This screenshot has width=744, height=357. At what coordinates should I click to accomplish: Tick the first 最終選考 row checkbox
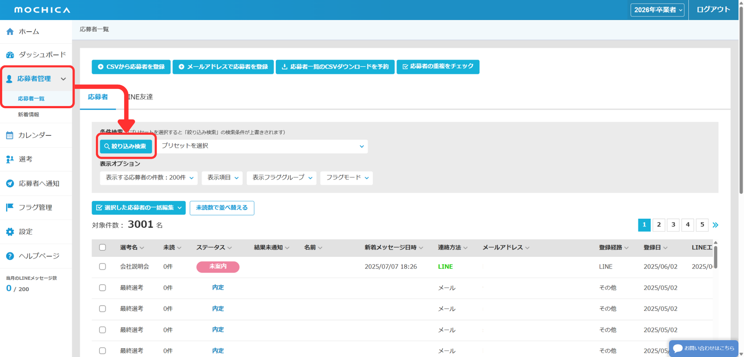tap(102, 288)
